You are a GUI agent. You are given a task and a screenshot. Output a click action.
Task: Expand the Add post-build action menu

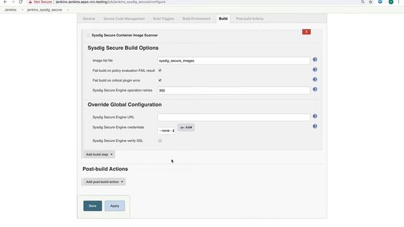point(104,182)
